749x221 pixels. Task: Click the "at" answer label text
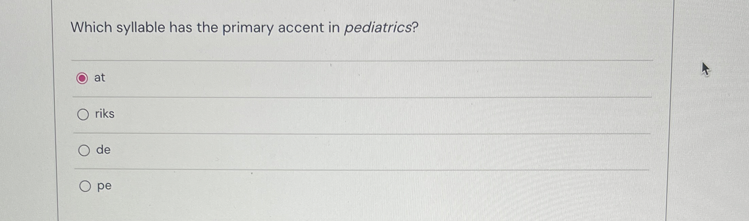[x=100, y=78]
